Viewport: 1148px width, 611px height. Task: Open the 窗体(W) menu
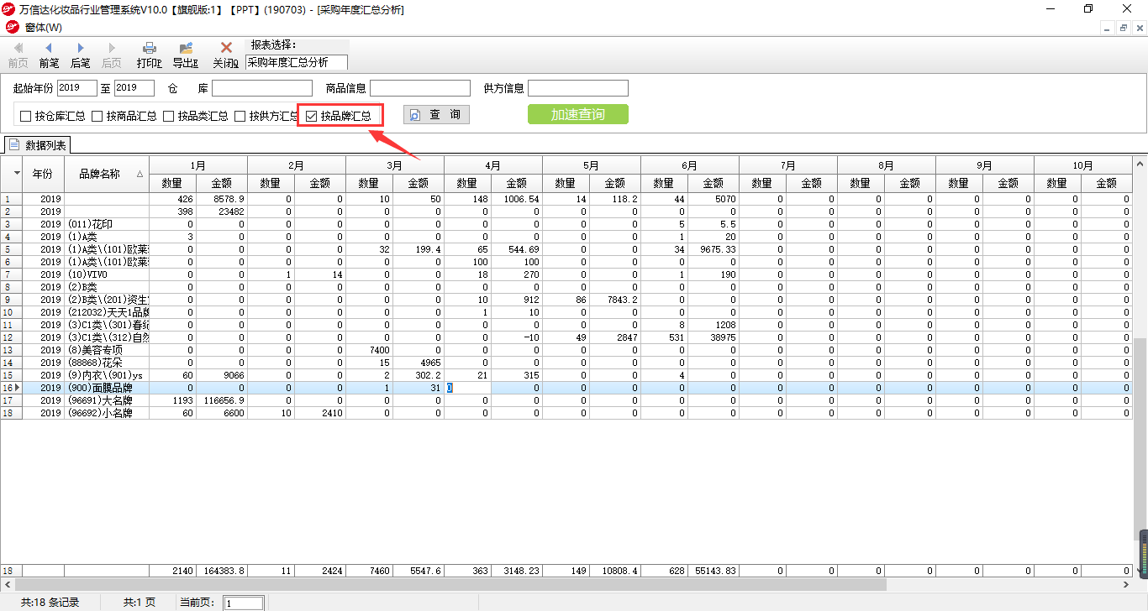43,28
